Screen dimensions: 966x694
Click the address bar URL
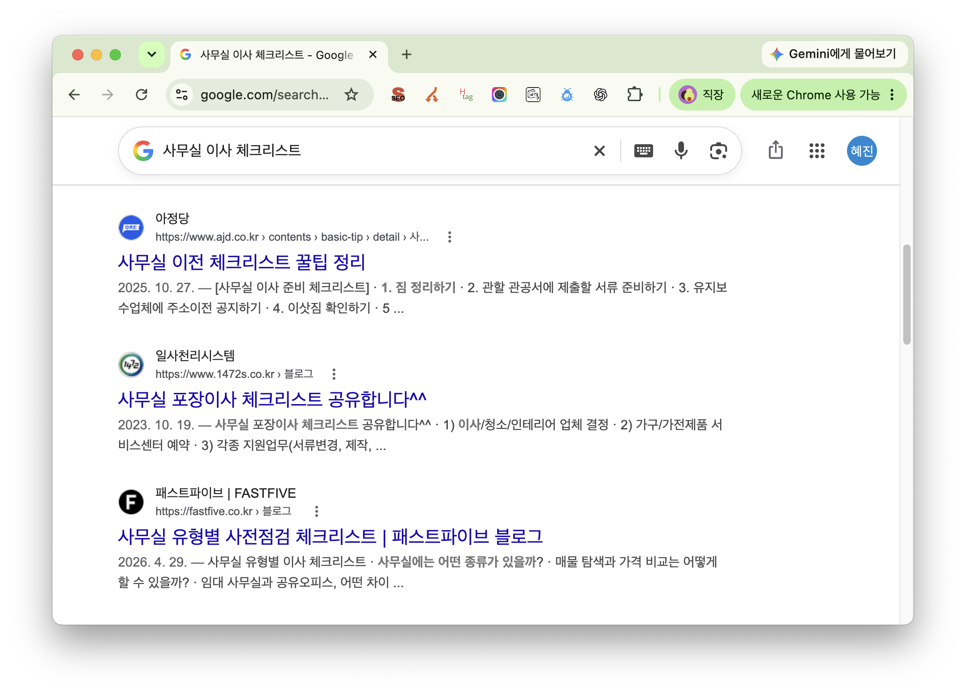265,95
